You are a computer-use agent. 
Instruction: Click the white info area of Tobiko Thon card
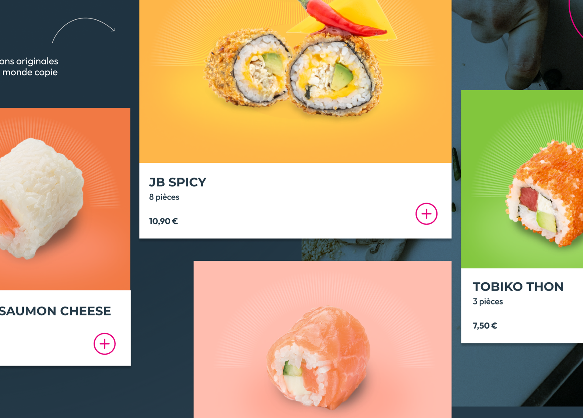pos(522,306)
